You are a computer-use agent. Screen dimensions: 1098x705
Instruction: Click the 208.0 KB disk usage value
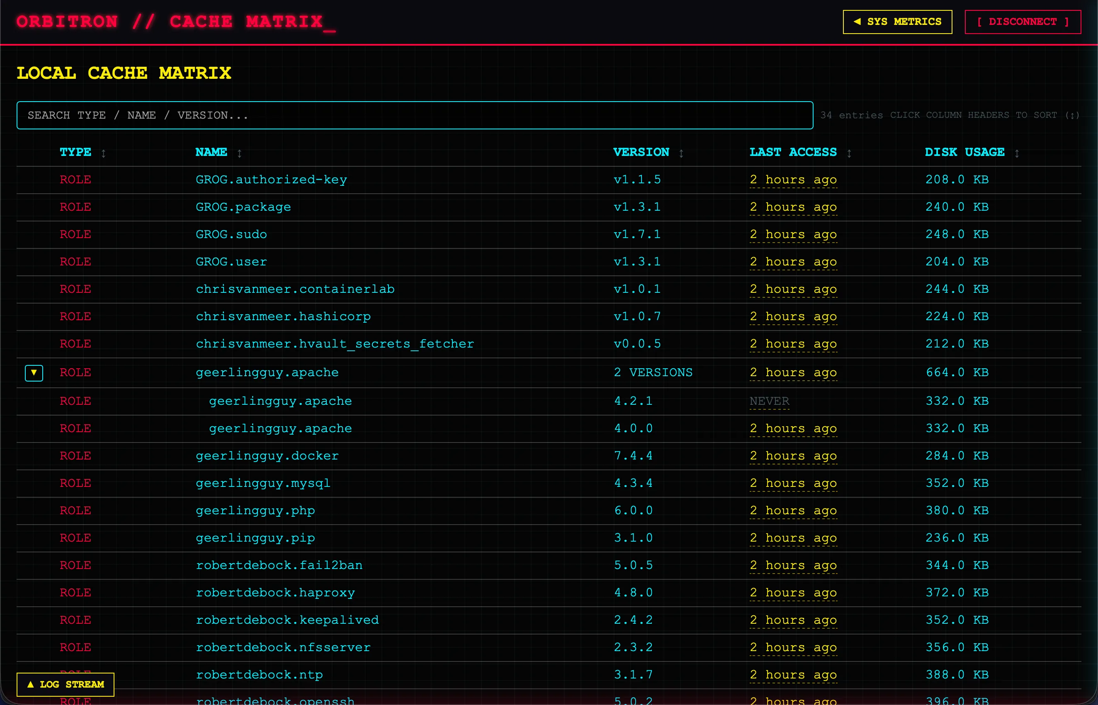point(957,180)
